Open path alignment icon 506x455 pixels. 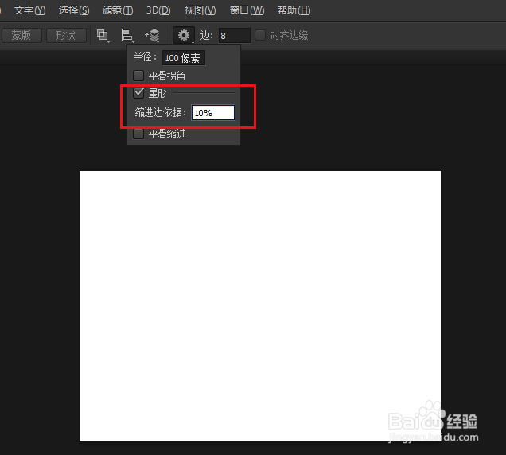[127, 36]
